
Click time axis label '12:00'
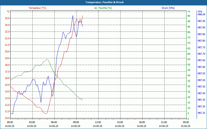(x=98, y=122)
